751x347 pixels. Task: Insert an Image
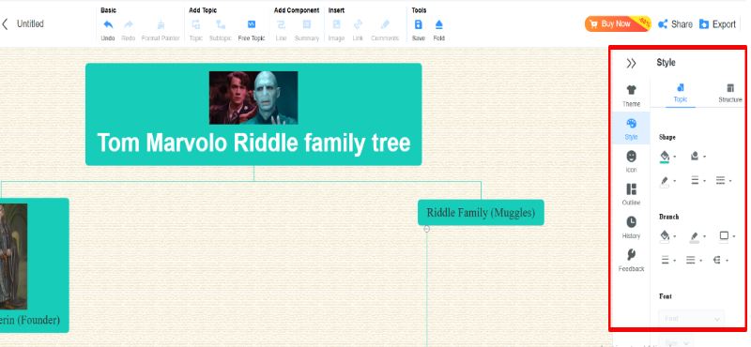pos(336,30)
